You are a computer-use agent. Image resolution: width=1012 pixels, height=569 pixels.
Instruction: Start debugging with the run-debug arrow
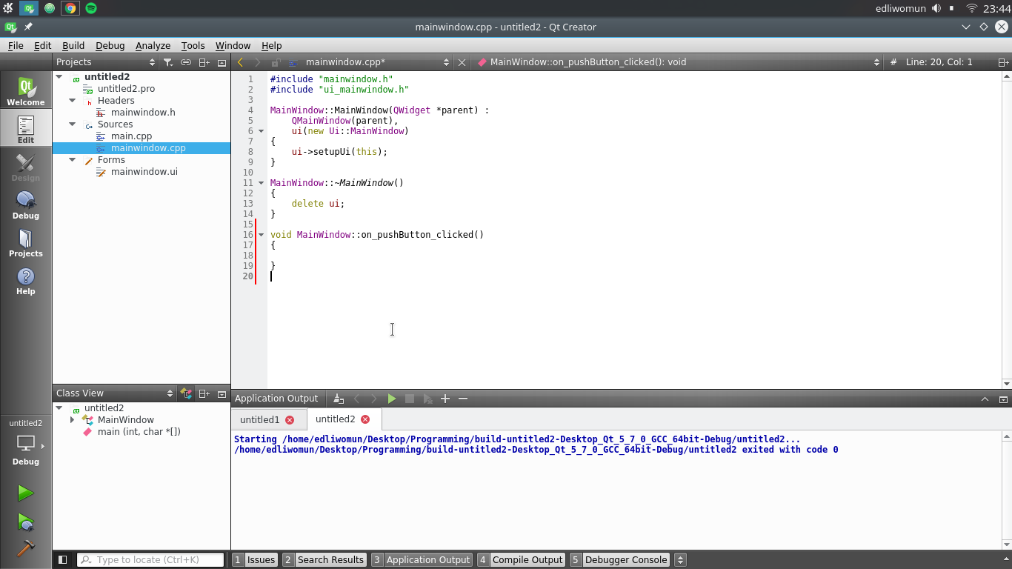click(x=26, y=522)
